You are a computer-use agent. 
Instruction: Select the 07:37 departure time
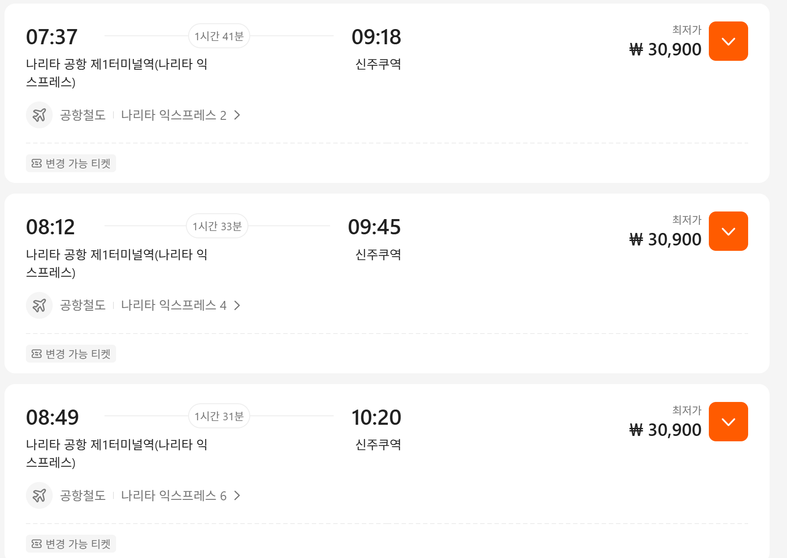[52, 37]
